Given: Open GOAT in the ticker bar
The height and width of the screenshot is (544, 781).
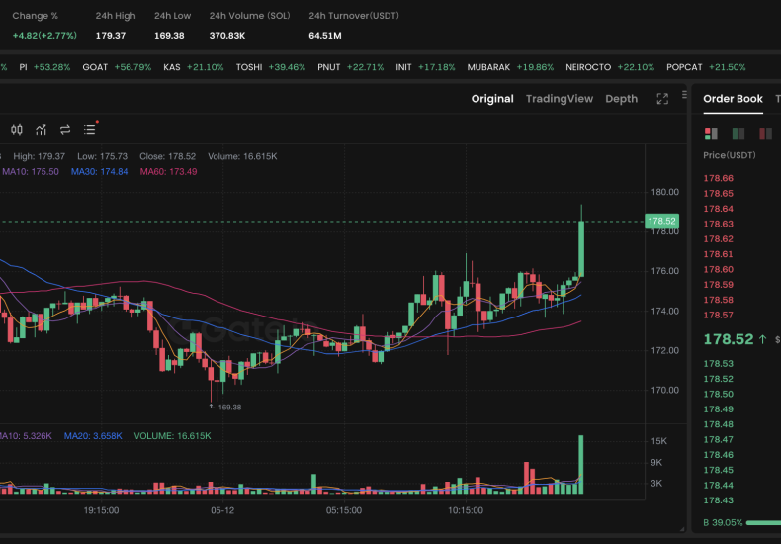Looking at the screenshot, I should [96, 67].
